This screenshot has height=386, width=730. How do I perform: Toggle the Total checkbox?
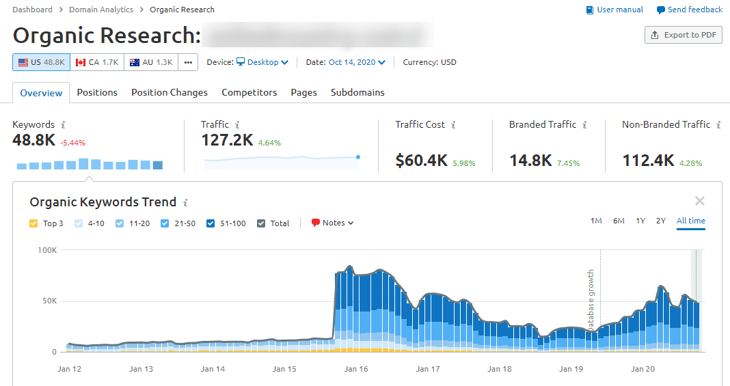click(261, 223)
